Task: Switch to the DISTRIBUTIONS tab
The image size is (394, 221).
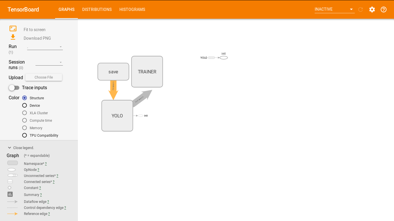Action: pyautogui.click(x=97, y=9)
